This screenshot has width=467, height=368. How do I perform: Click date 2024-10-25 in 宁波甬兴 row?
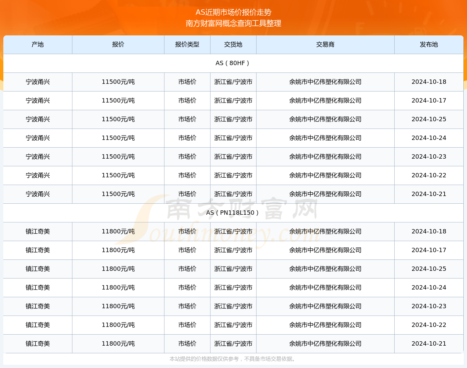(429, 119)
